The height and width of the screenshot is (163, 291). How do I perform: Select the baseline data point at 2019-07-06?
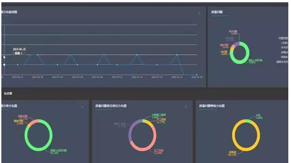click(x=77, y=65)
